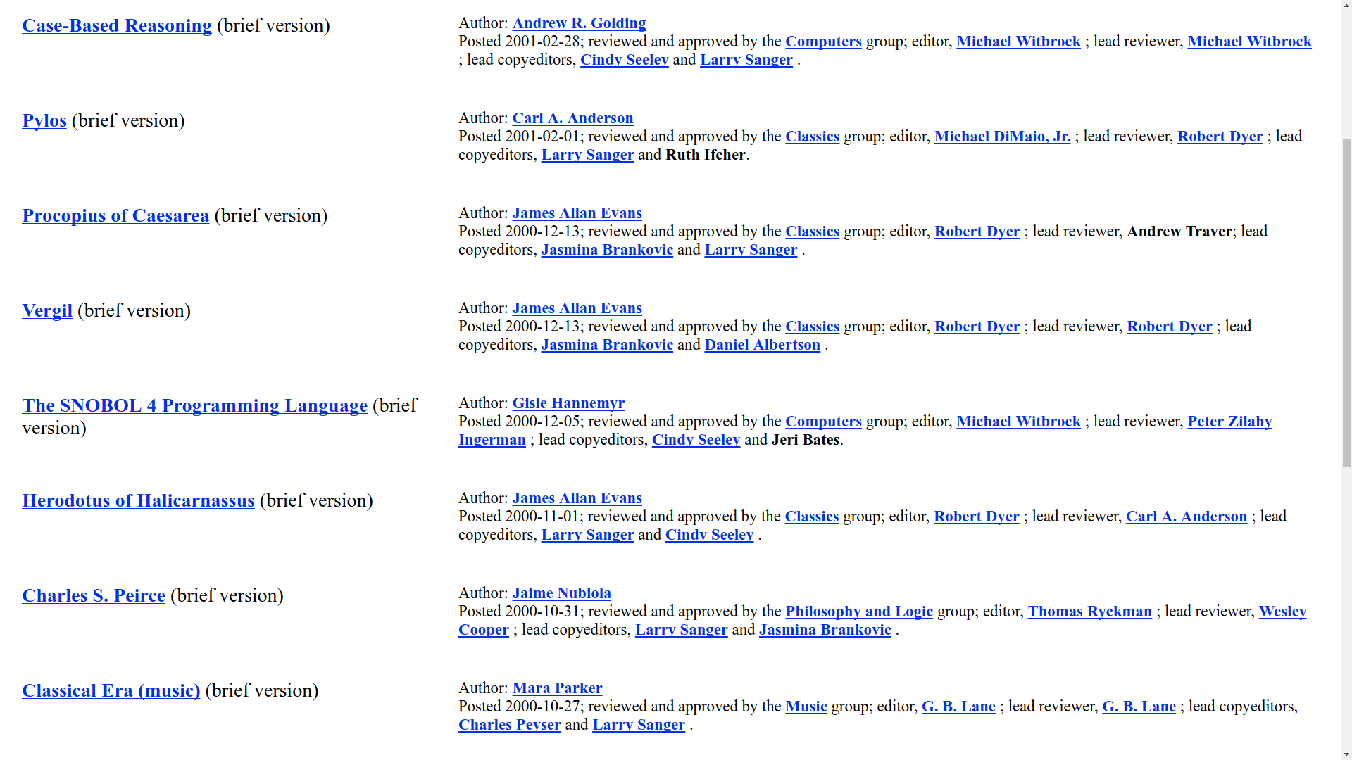
Task: Click the Charles Peyser copyeditor link
Action: 509,725
